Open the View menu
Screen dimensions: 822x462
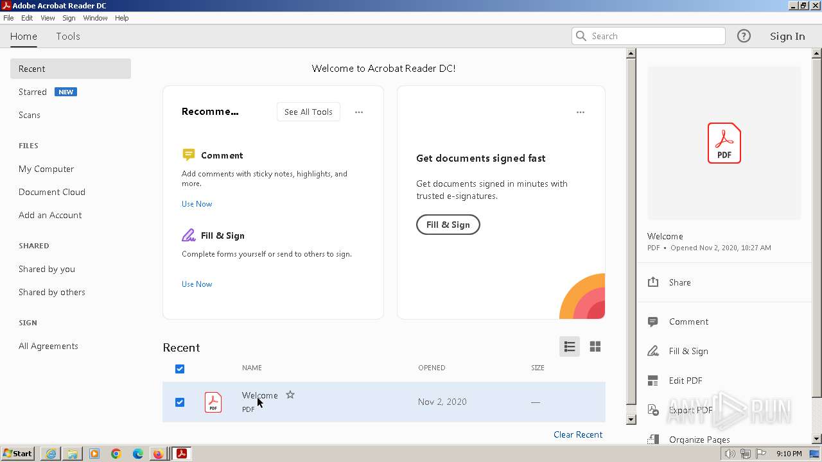(x=48, y=18)
